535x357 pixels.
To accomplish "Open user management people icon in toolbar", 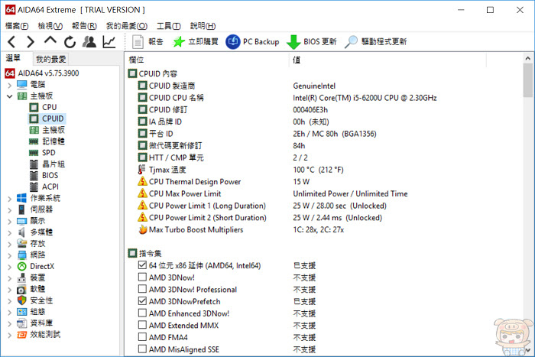I will 89,42.
